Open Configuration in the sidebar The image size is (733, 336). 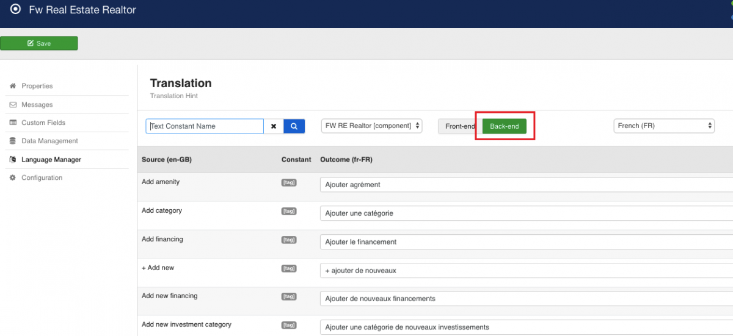[x=42, y=177]
